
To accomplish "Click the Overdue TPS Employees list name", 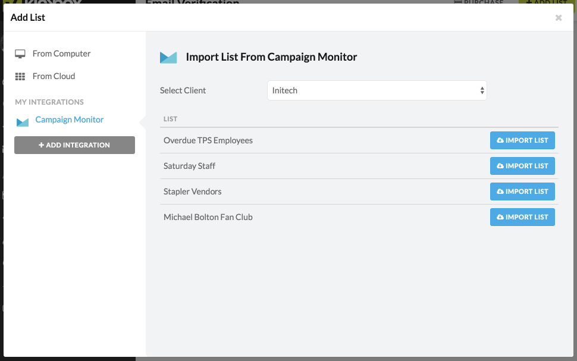I will (208, 140).
